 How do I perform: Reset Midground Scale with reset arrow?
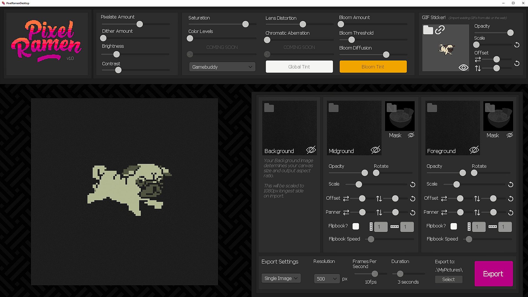(x=413, y=185)
